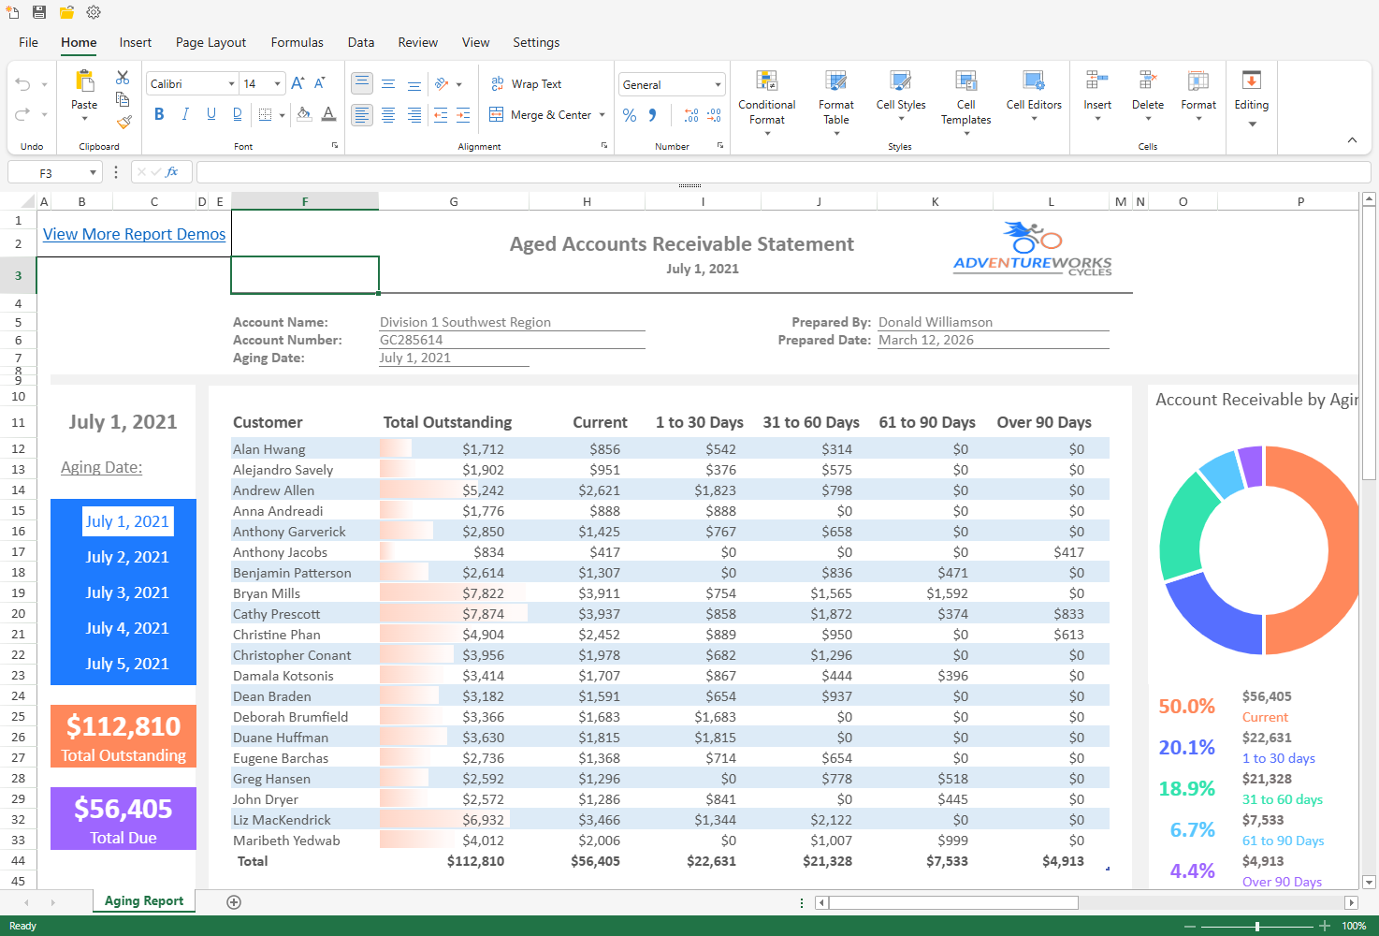Switch to the Page Layout tab
This screenshot has height=936, width=1379.
coord(210,42)
